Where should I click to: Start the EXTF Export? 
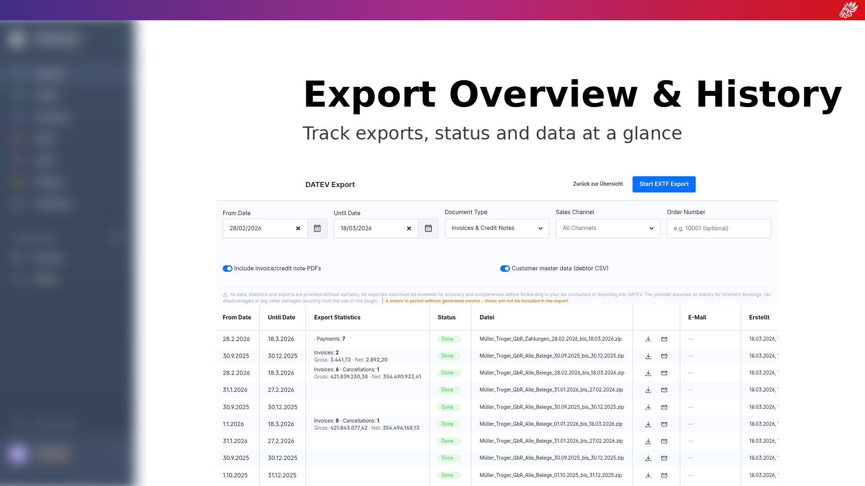[664, 184]
